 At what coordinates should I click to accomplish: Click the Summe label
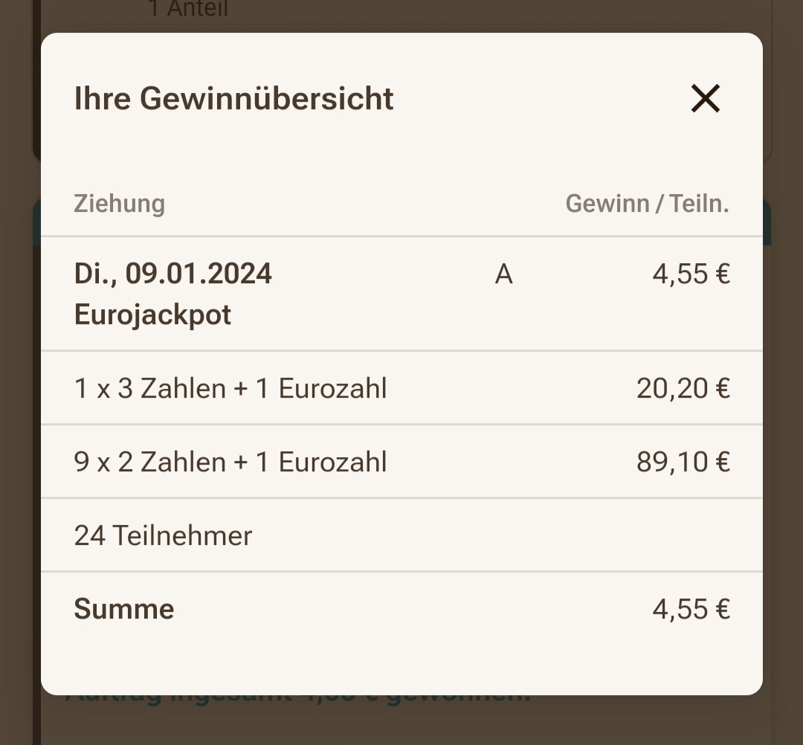[124, 610]
